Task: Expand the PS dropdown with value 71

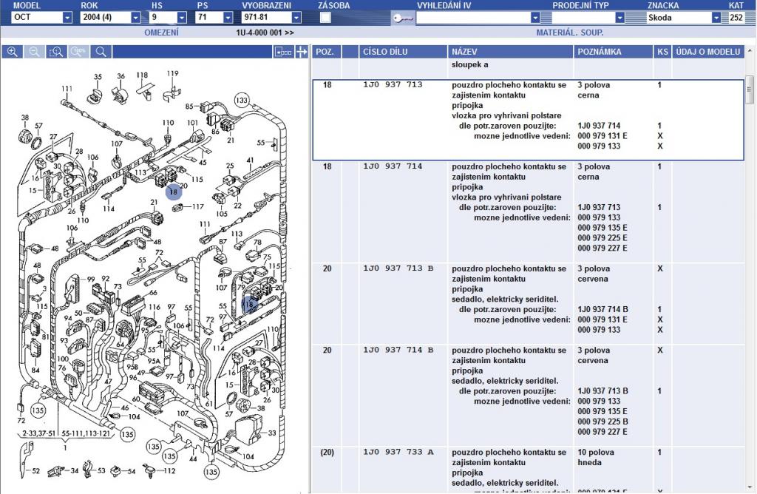Action: [228, 18]
